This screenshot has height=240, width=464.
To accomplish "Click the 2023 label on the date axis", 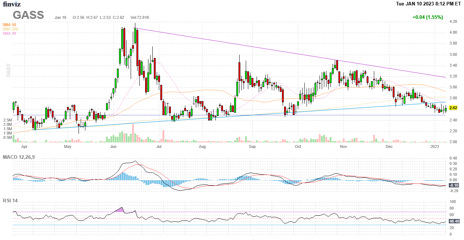I will click(x=435, y=147).
